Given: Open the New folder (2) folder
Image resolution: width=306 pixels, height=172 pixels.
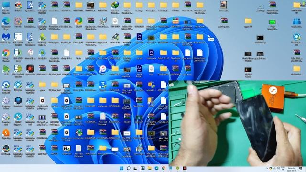Looking at the screenshot, I should click(175, 53).
